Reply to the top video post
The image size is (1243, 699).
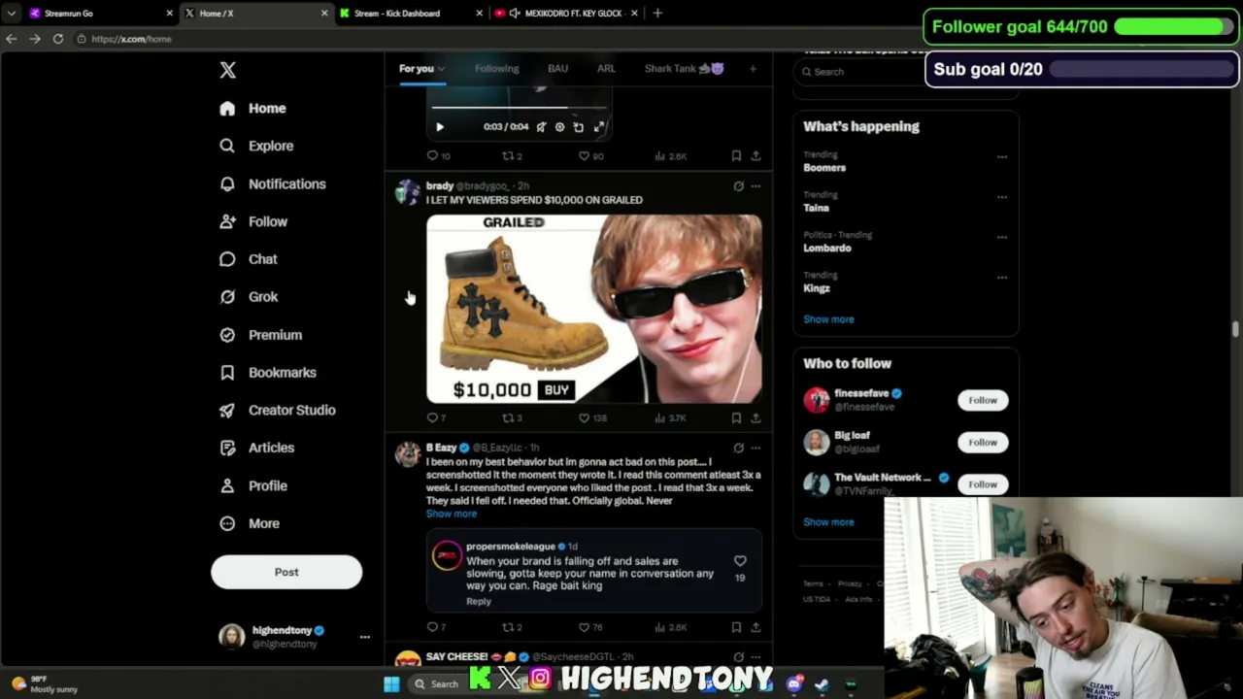pos(438,156)
